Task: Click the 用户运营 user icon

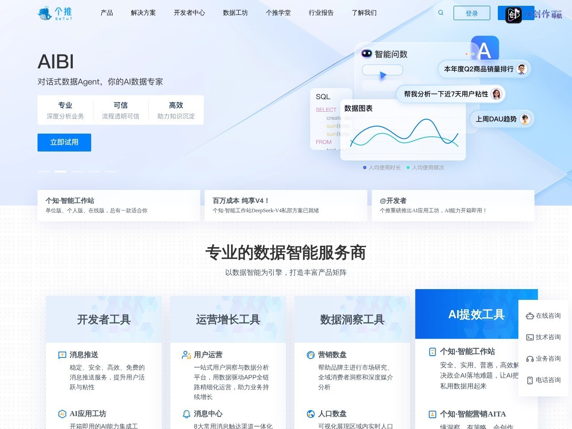Action: point(186,355)
